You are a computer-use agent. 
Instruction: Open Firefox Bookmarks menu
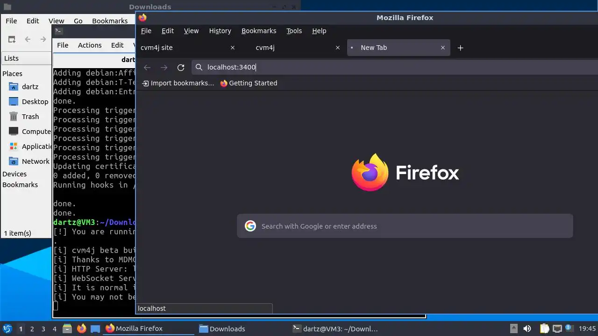coord(259,31)
